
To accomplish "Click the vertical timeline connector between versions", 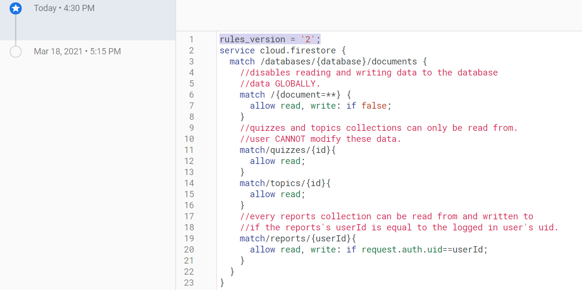I will pos(15,30).
